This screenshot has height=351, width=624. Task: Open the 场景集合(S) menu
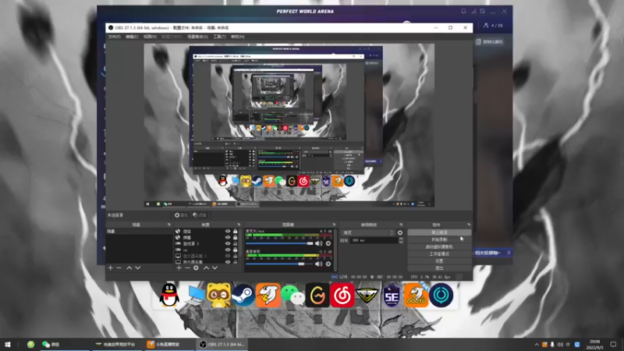pyautogui.click(x=197, y=37)
